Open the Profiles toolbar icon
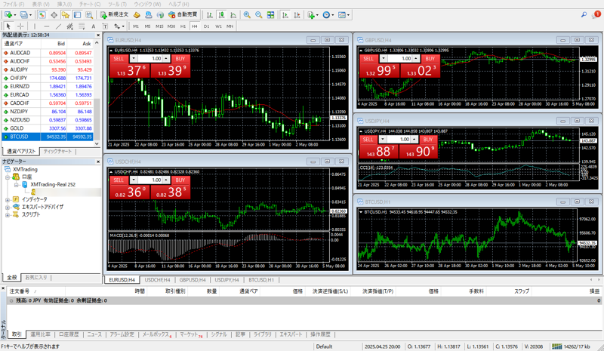 (x=24, y=14)
